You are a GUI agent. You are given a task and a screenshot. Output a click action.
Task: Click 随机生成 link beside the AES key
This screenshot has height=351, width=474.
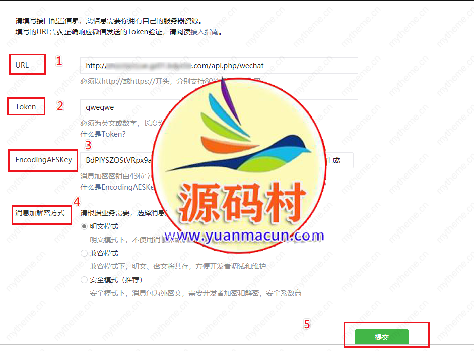pyautogui.click(x=332, y=160)
